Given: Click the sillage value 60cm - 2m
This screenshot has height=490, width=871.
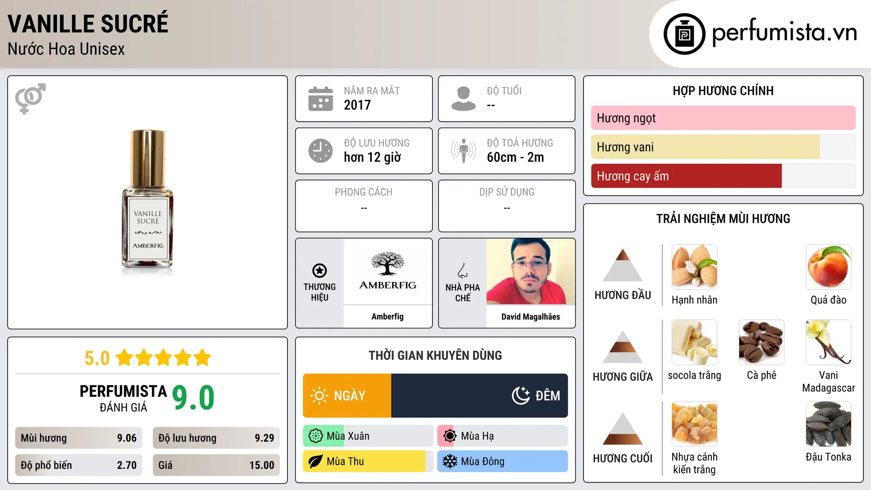Looking at the screenshot, I should click(x=515, y=157).
